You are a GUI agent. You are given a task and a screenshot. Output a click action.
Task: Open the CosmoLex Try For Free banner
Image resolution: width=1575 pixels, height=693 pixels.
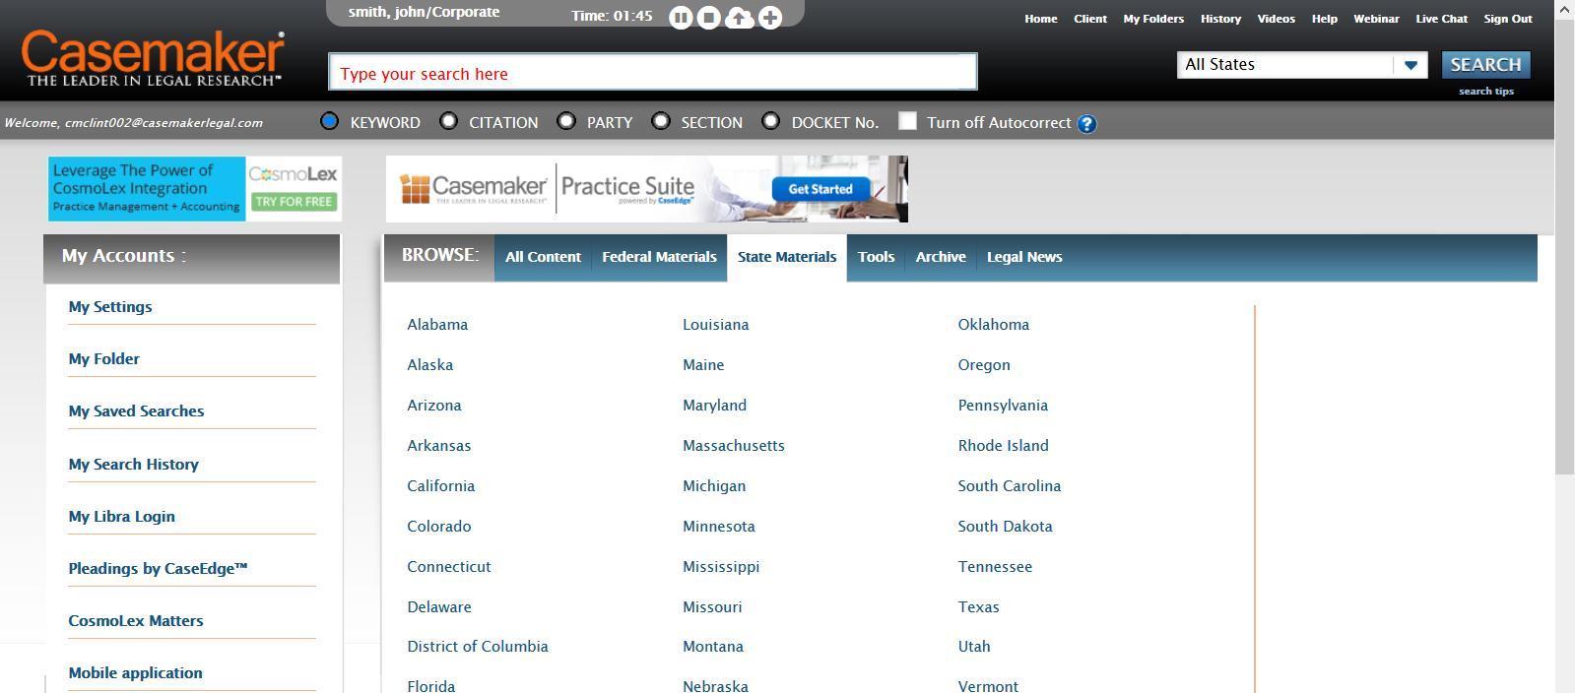click(x=293, y=201)
